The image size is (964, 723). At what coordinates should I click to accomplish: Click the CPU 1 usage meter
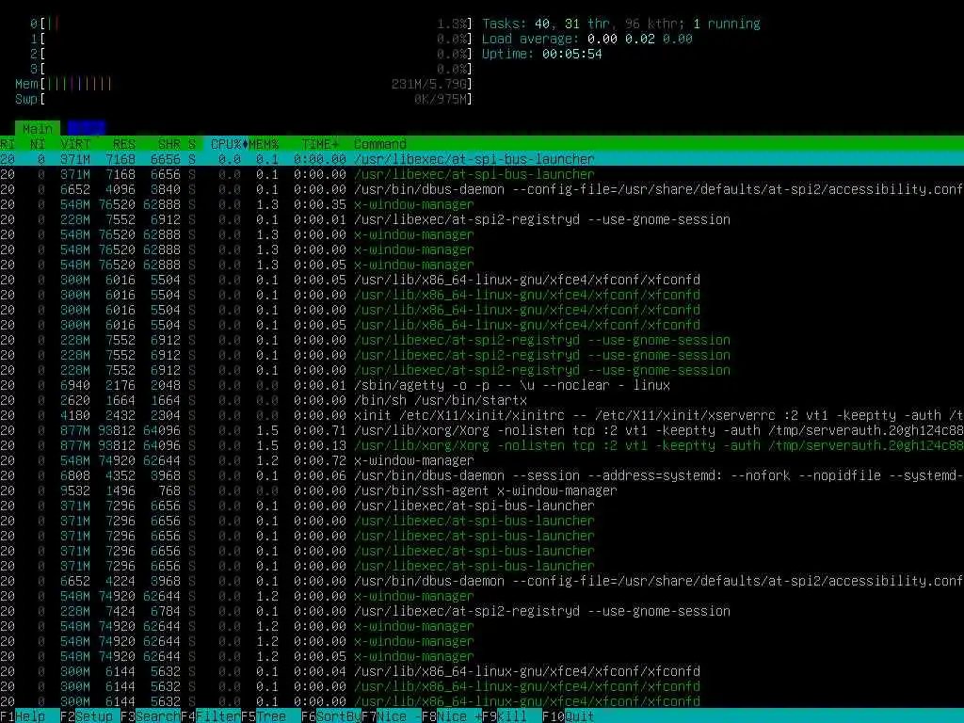click(x=252, y=39)
